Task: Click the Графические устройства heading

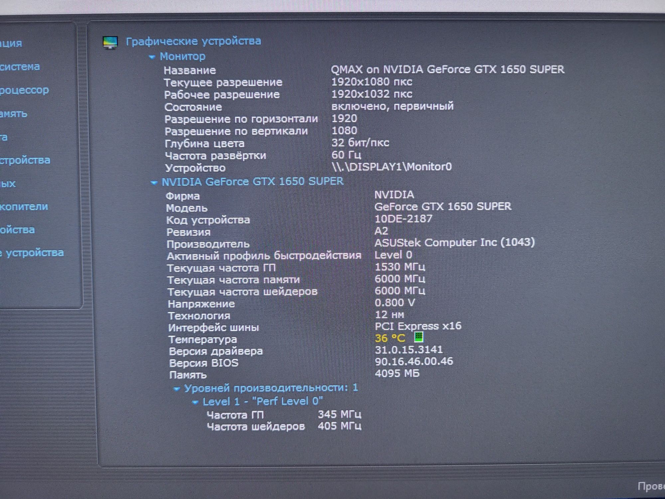Action: coord(194,41)
